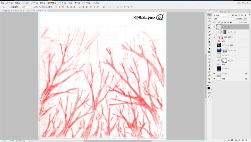Hide the 背景 background layer

pos(214,79)
